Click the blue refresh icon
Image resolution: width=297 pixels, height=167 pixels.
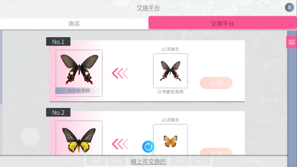[148, 147]
